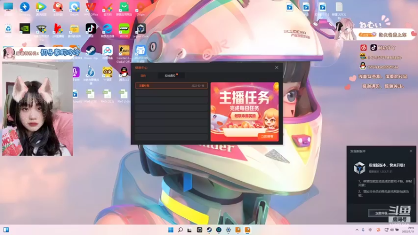This screenshot has height=235, width=418.
Task: Launch the red K desktop shortcut
Action: pos(58,29)
